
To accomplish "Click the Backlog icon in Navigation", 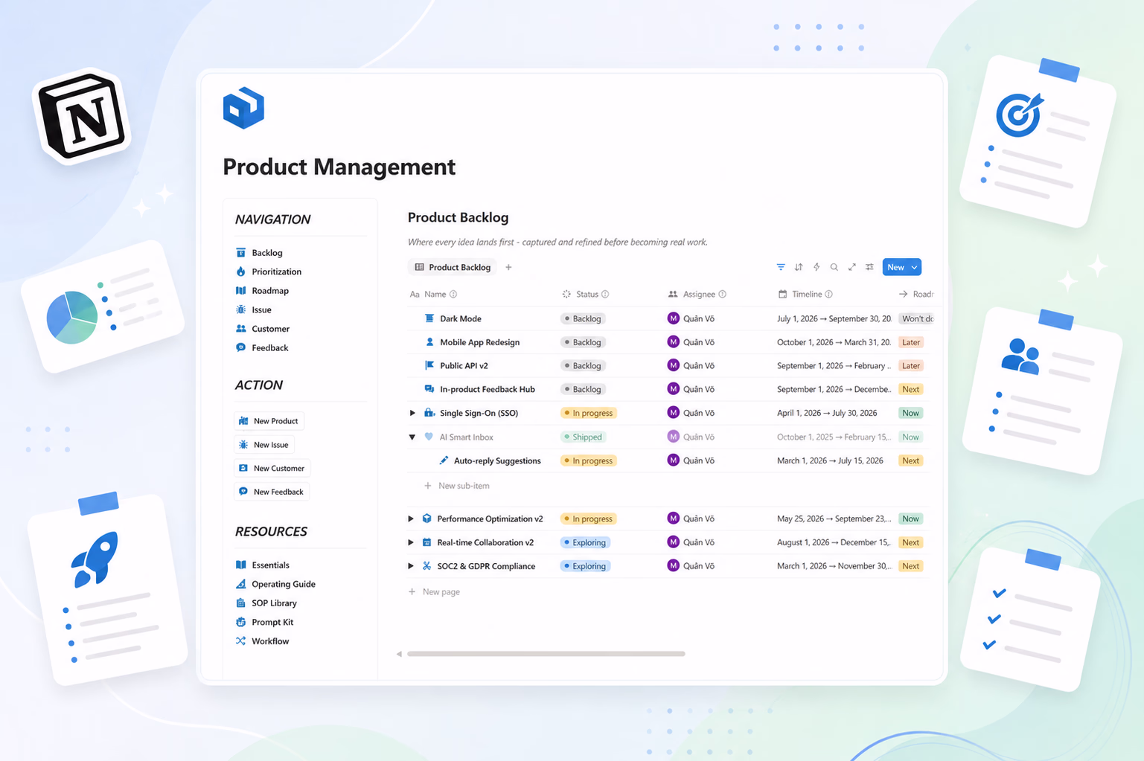I will tap(240, 252).
